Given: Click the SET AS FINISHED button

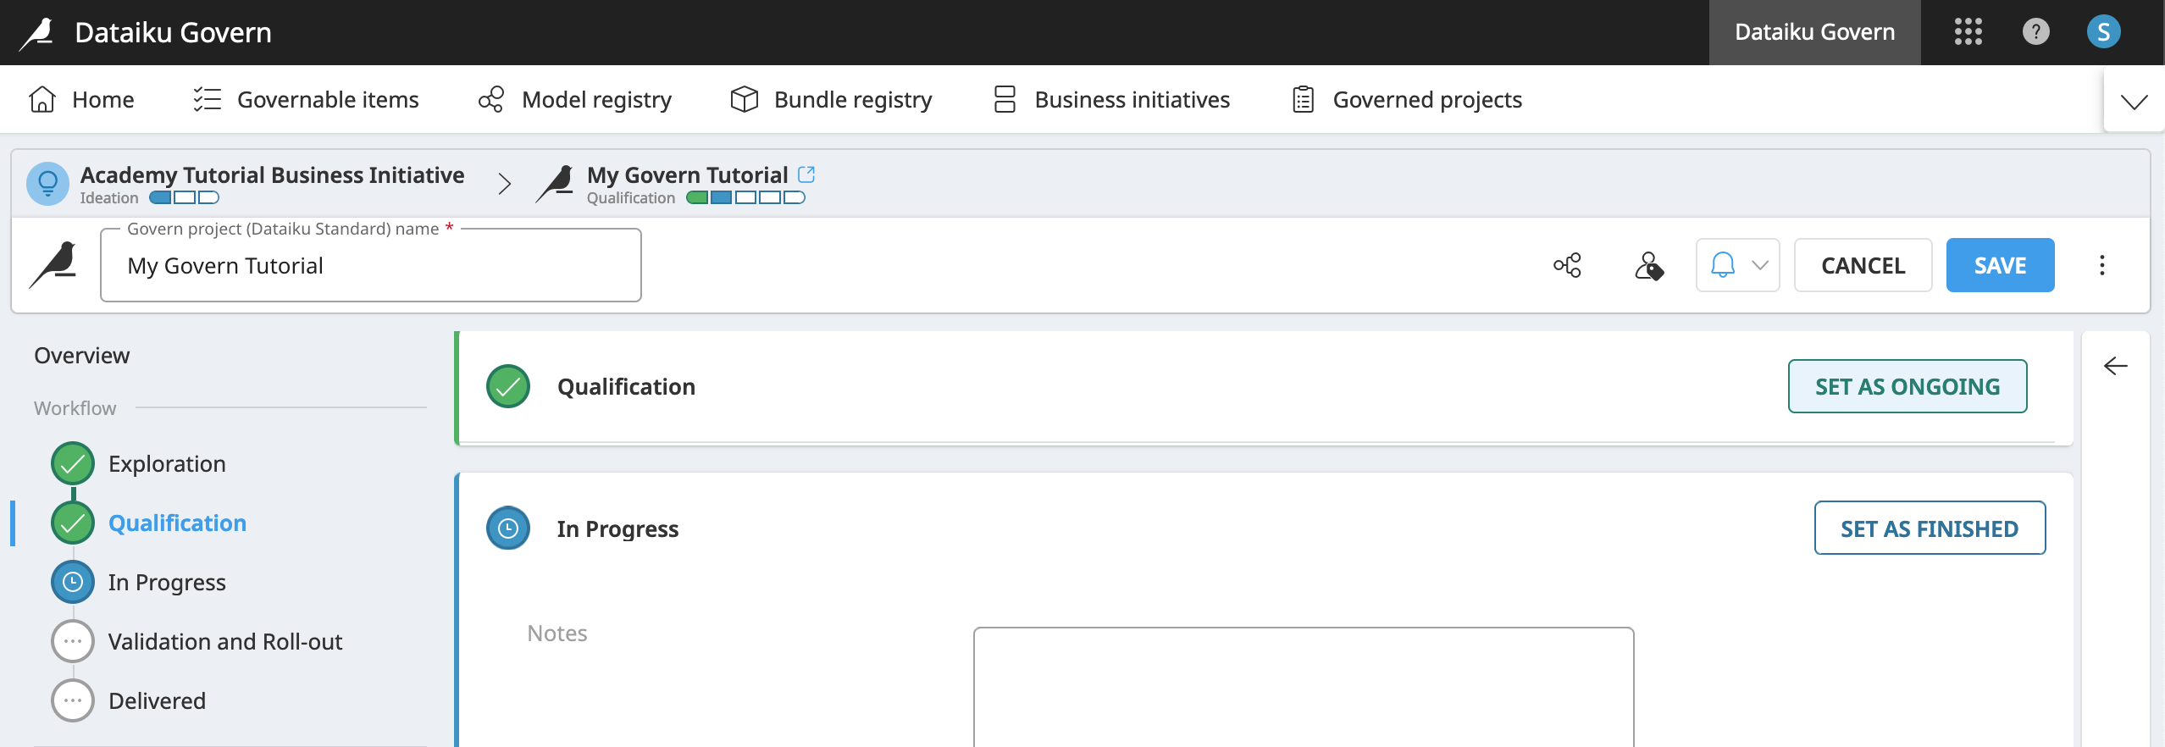Looking at the screenshot, I should pyautogui.click(x=1930, y=528).
